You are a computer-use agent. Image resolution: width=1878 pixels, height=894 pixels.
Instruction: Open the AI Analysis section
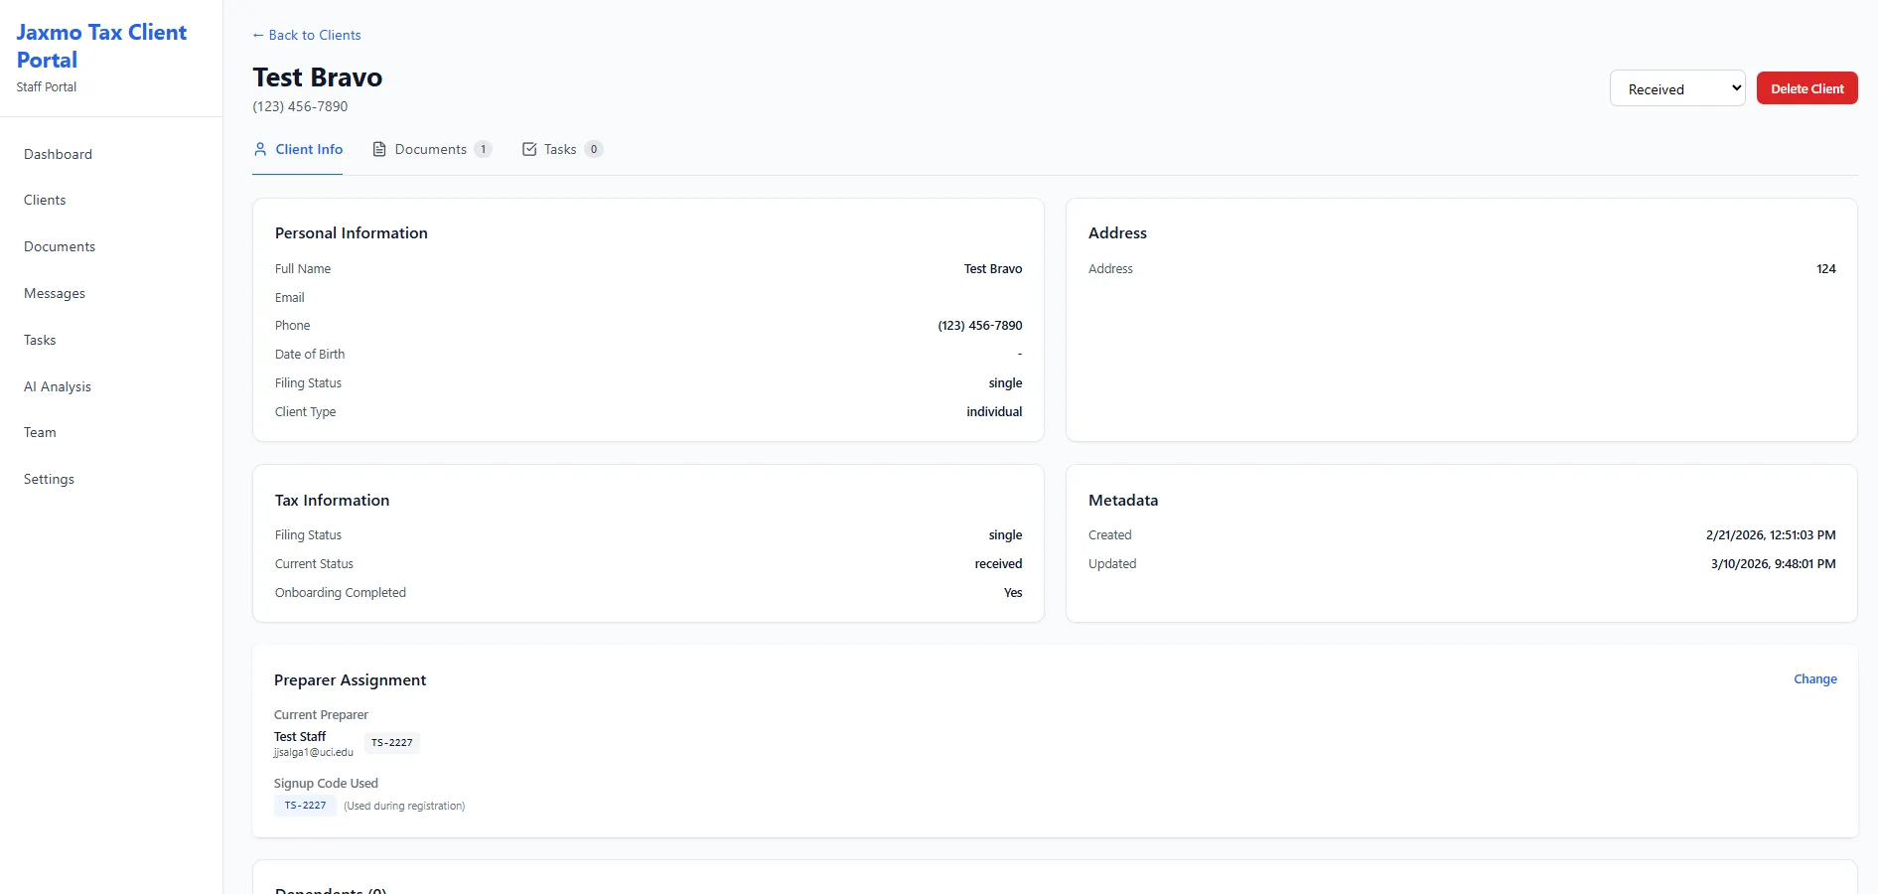57,386
